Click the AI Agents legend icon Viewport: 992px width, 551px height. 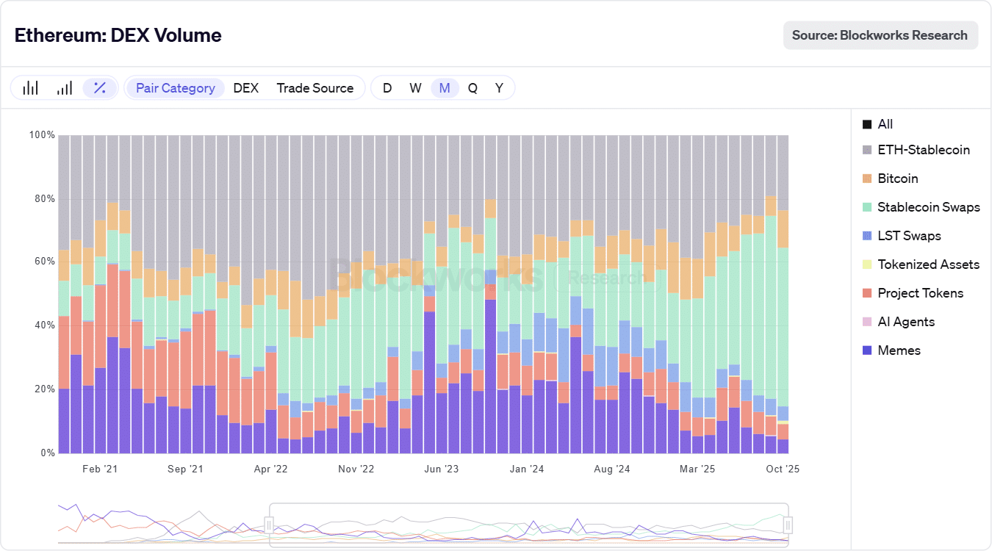point(867,322)
